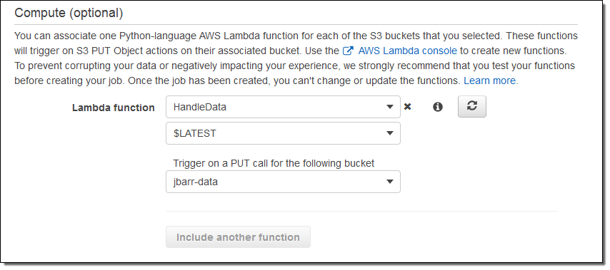Click the info icon beside Lambda function
The height and width of the screenshot is (270, 610).
pos(438,107)
